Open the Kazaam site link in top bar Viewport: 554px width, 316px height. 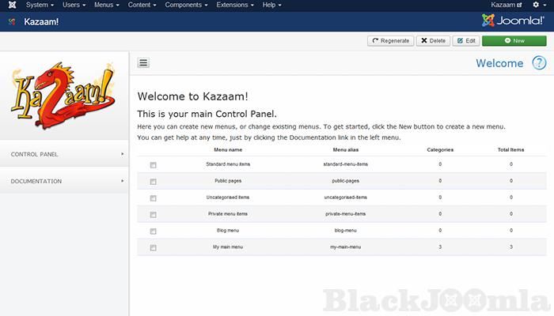507,5
